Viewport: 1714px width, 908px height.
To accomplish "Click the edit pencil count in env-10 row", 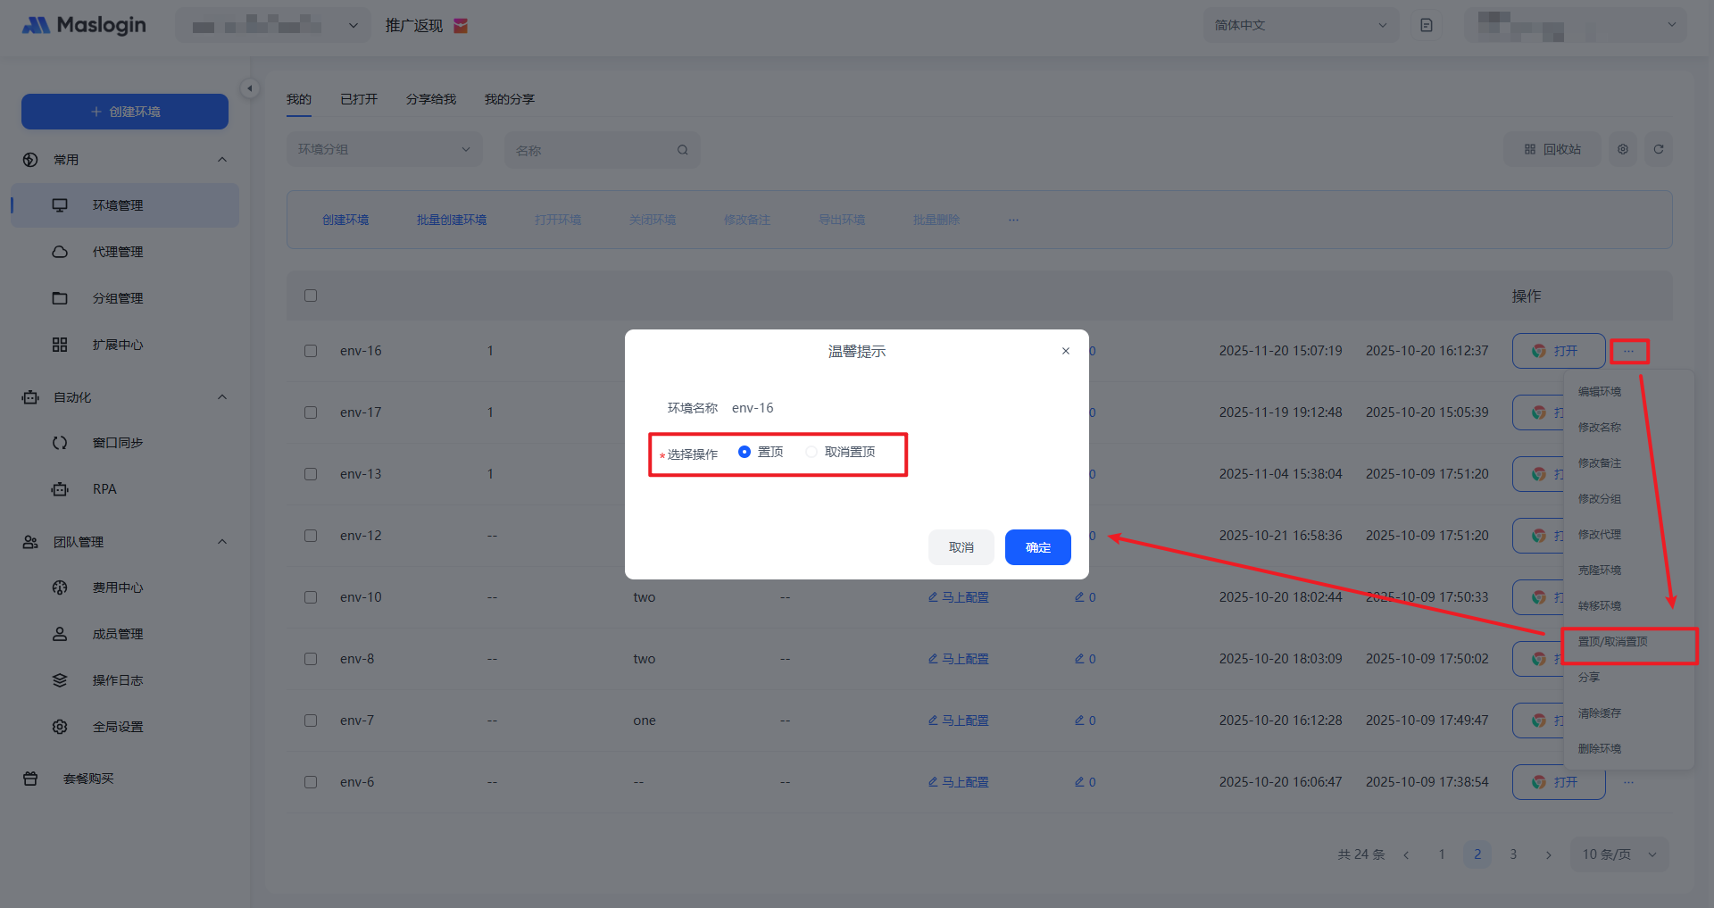I will pos(1085,597).
